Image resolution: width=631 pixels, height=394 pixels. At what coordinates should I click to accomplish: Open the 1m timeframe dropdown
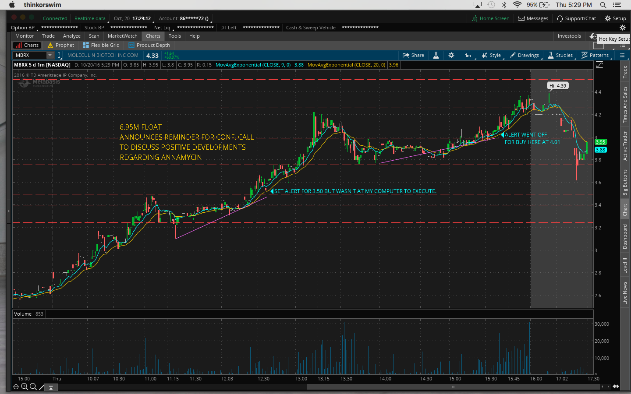click(x=468, y=55)
